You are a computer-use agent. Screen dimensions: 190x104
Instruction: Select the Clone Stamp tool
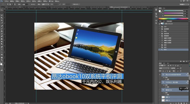pyautogui.click(x=2, y=31)
